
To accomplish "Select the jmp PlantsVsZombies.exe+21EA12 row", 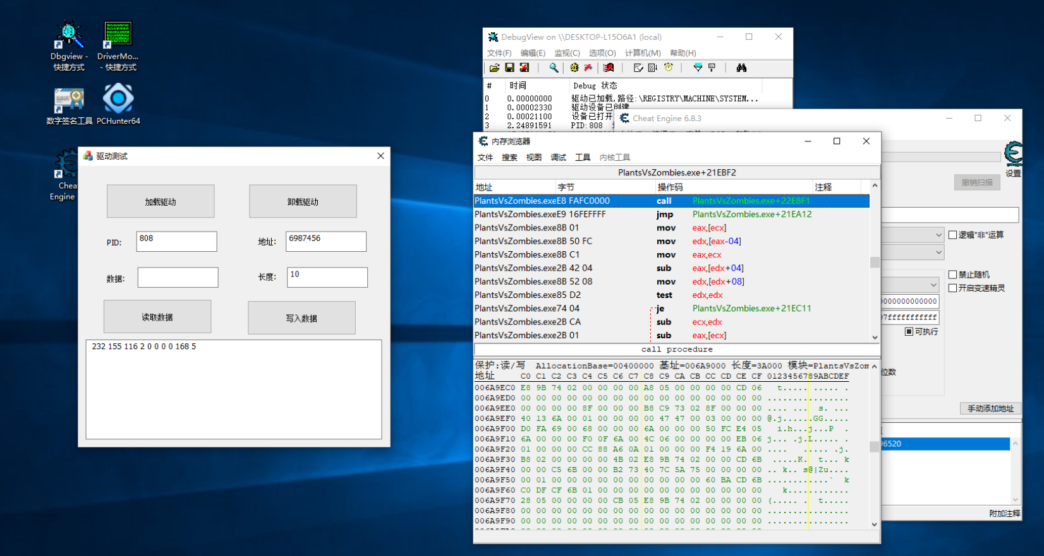I will tap(672, 215).
